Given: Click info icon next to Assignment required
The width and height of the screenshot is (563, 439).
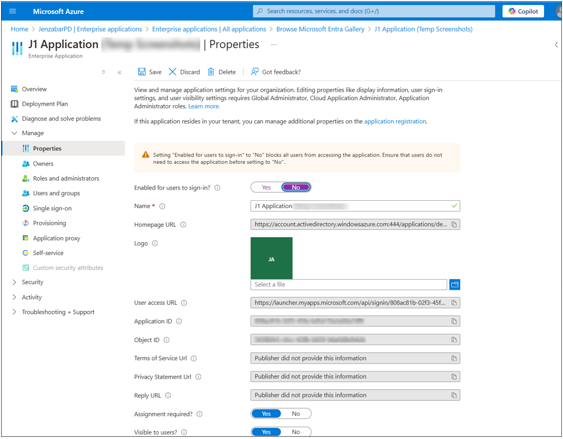Looking at the screenshot, I should [x=200, y=414].
